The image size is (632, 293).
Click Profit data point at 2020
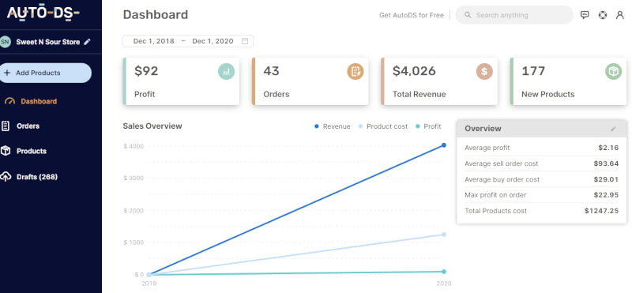click(x=444, y=272)
